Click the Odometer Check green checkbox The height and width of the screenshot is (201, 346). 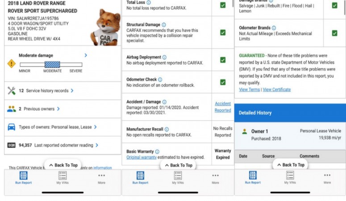223,82
